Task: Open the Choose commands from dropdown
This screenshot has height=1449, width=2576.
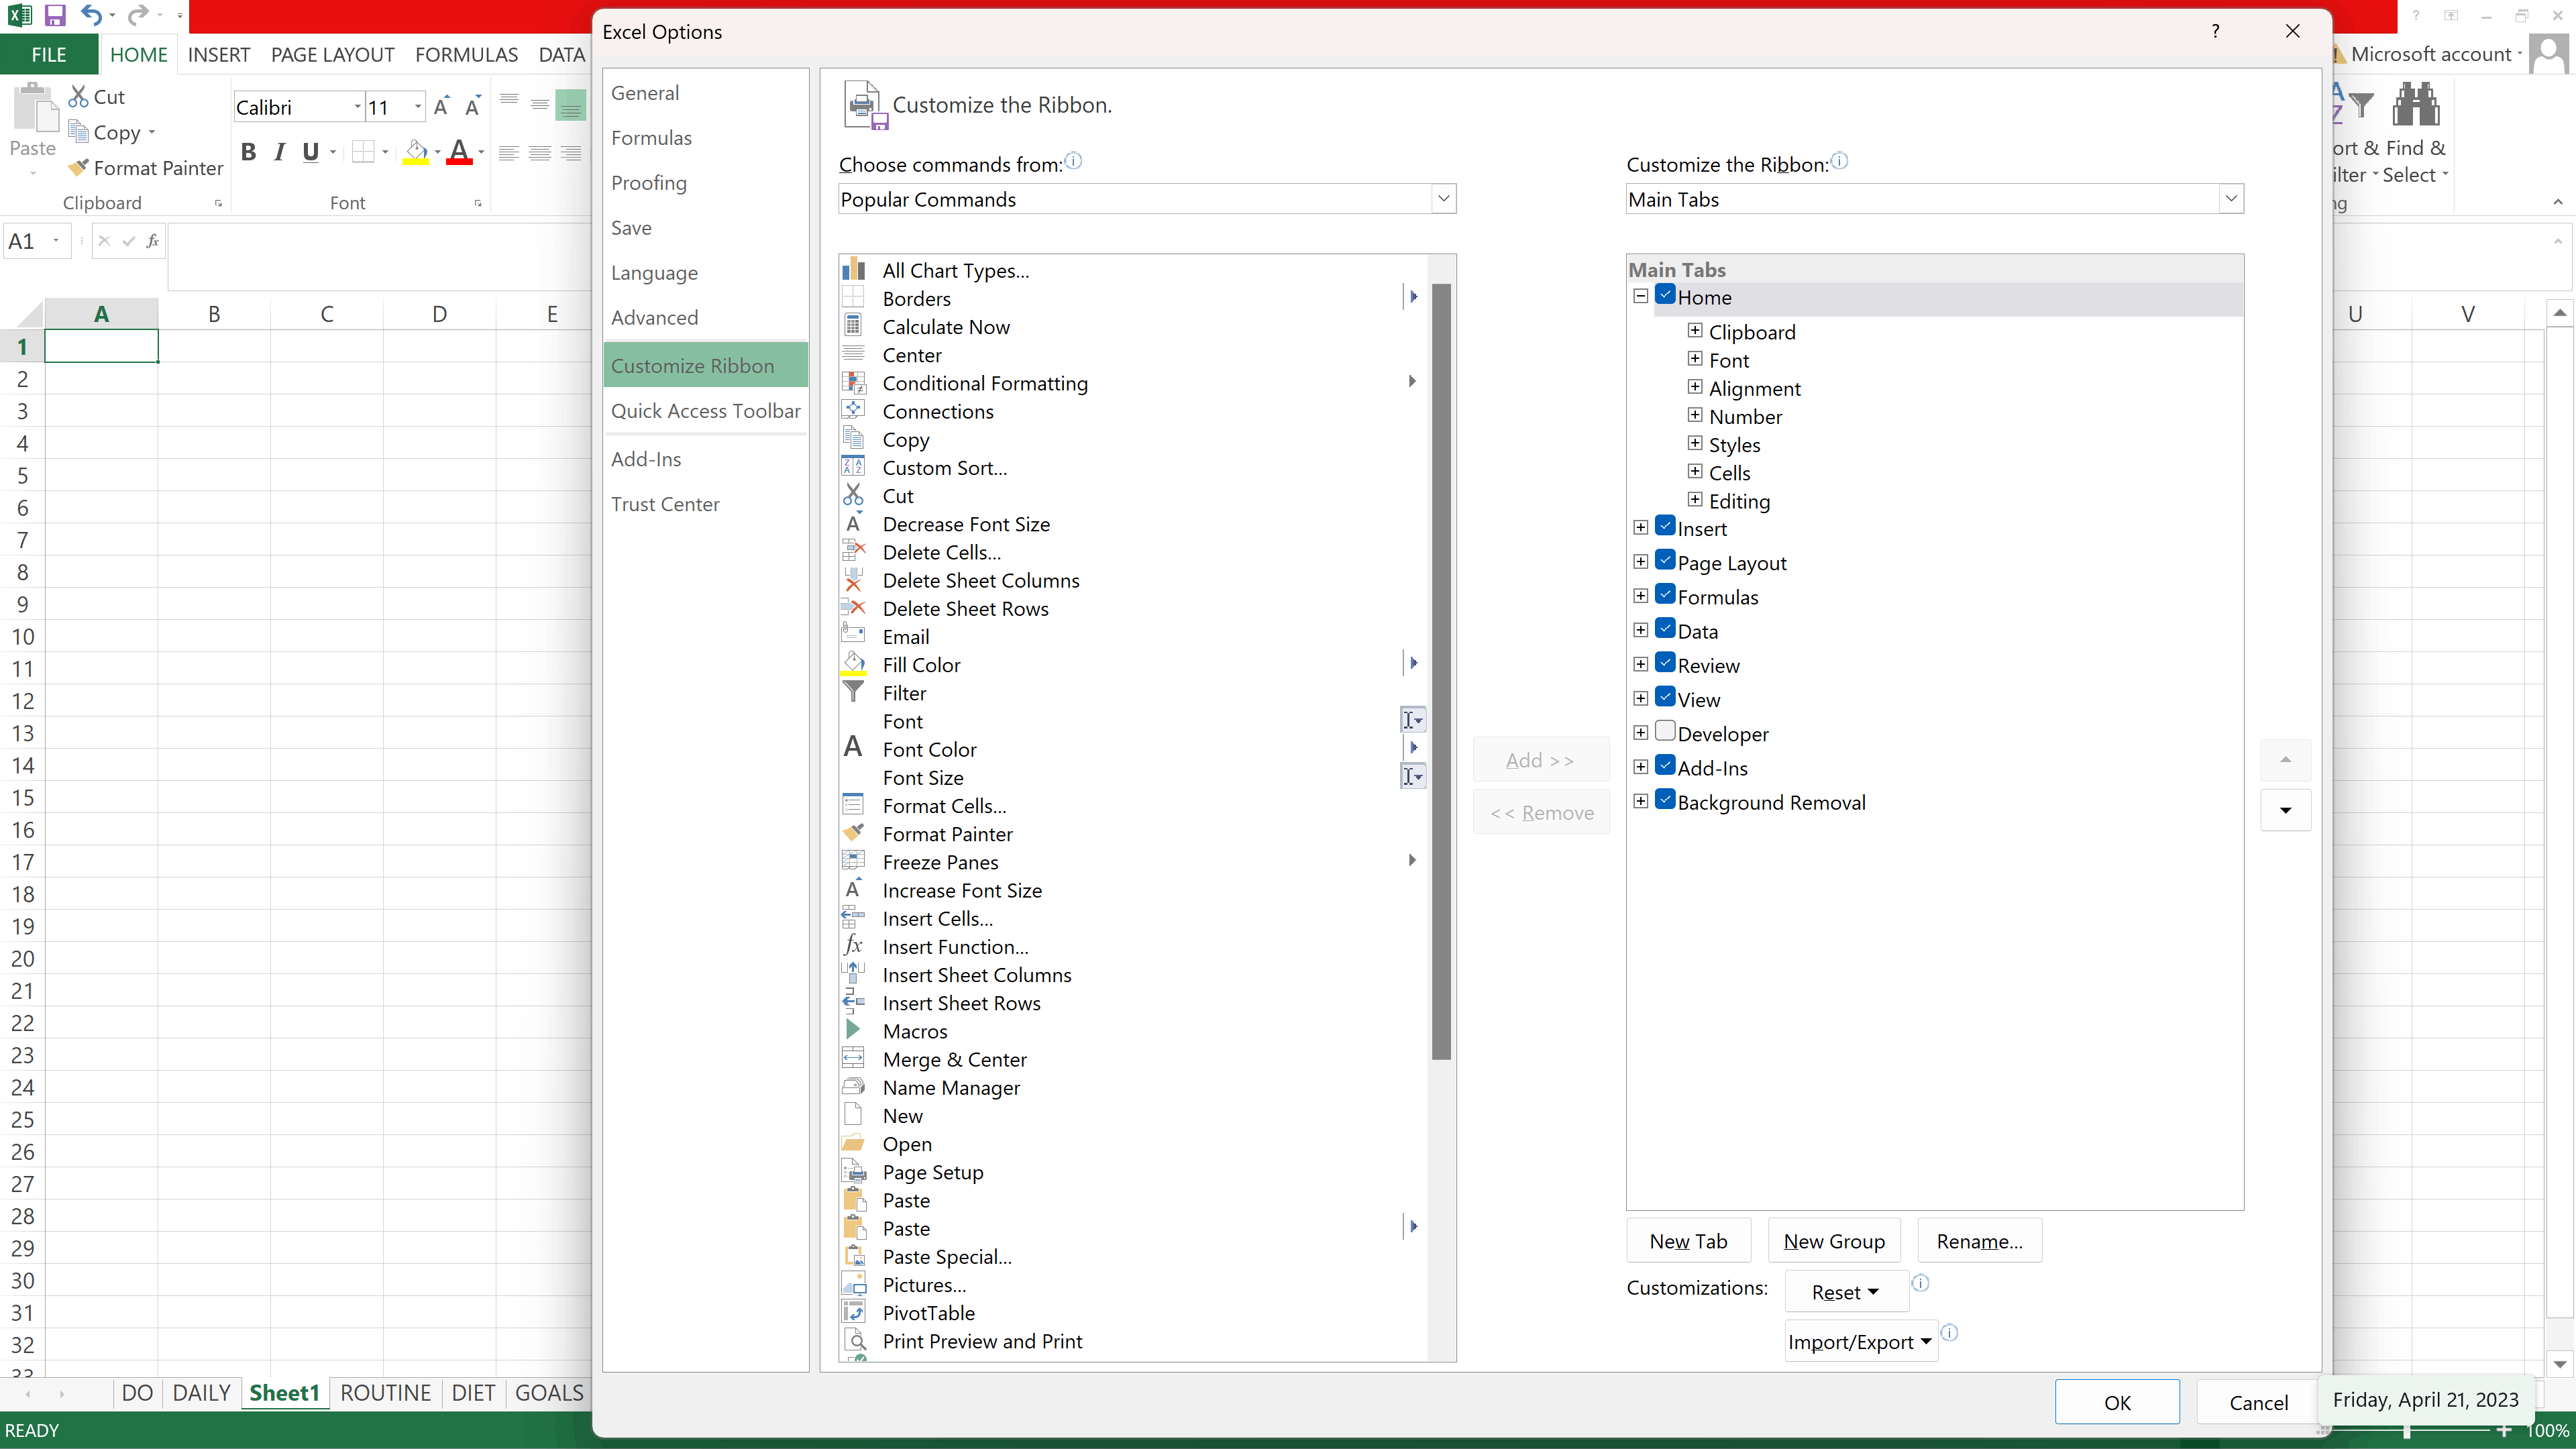Action: (1443, 199)
